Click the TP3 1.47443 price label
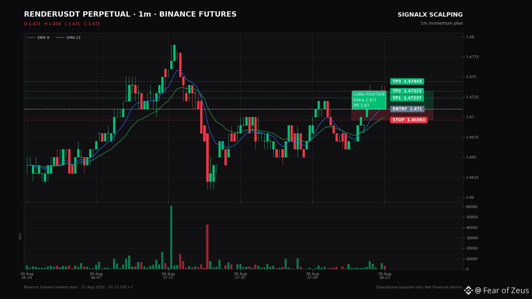 point(407,81)
